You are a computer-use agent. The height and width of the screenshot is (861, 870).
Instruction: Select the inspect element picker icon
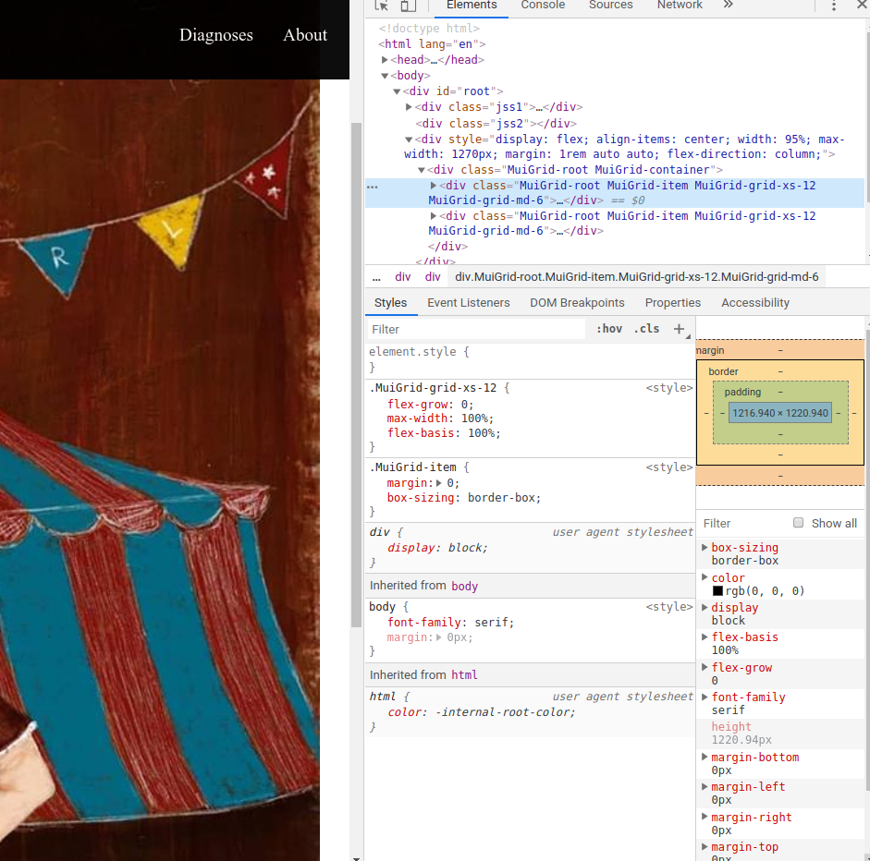point(383,6)
